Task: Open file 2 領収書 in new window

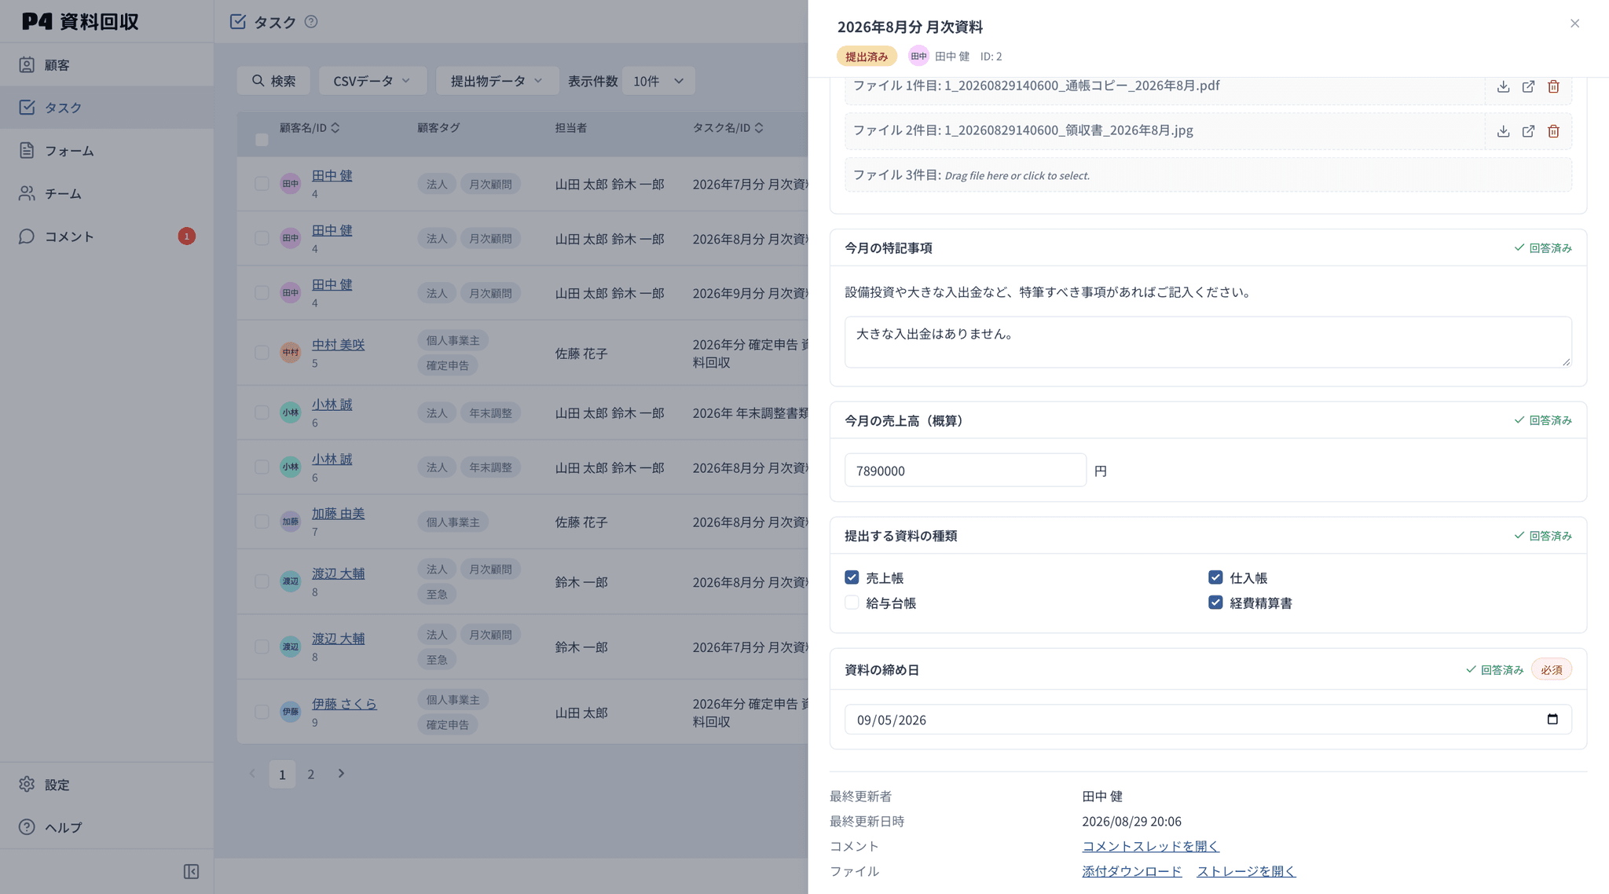Action: pyautogui.click(x=1528, y=131)
